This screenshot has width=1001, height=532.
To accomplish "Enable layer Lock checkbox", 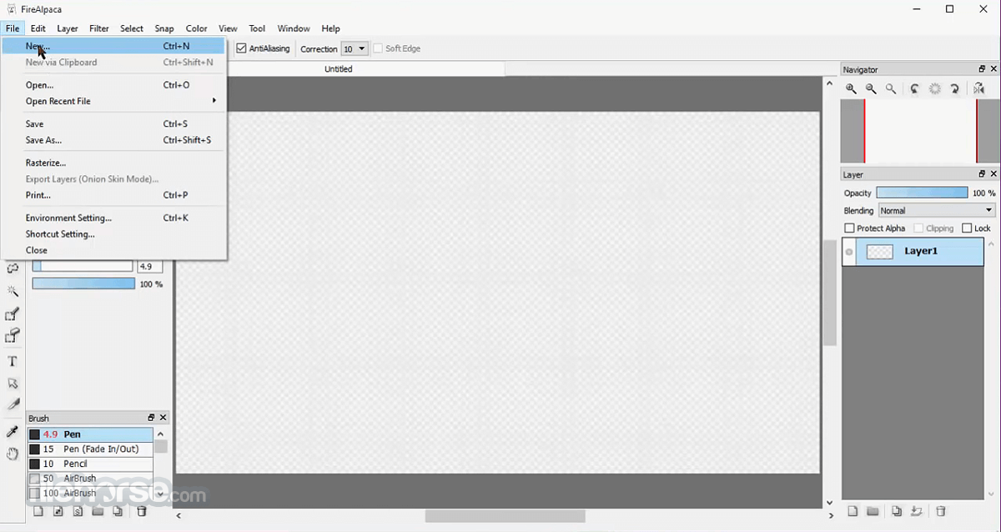I will [x=967, y=228].
